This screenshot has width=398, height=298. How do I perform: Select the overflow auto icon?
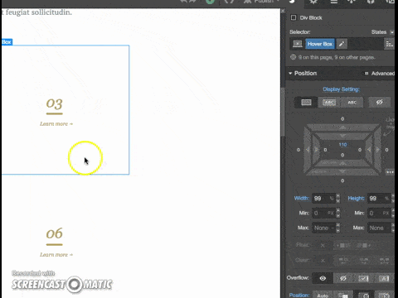[x=384, y=278]
